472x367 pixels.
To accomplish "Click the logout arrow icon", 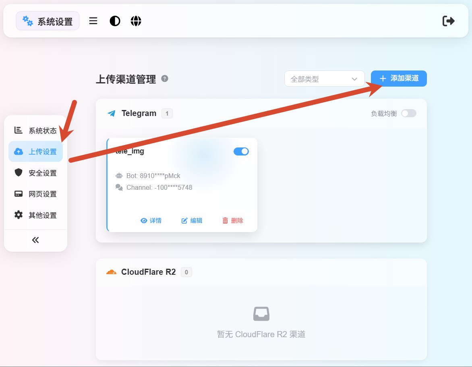I will [x=449, y=21].
